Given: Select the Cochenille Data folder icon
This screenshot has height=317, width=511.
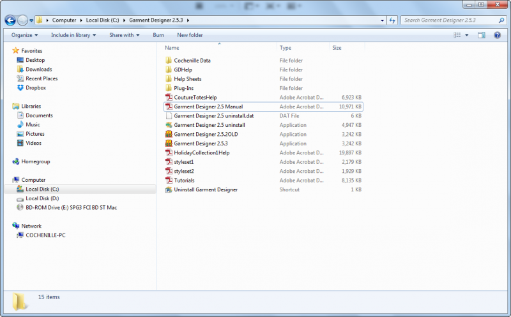Looking at the screenshot, I should [x=169, y=60].
